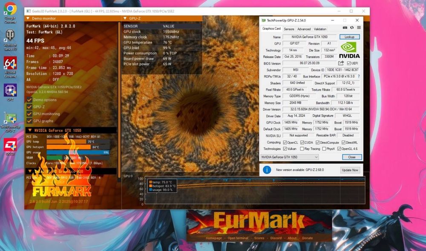This screenshot has height=251, width=426.
Task: Launch World of Tanks EU shortcut
Action: click(10, 40)
